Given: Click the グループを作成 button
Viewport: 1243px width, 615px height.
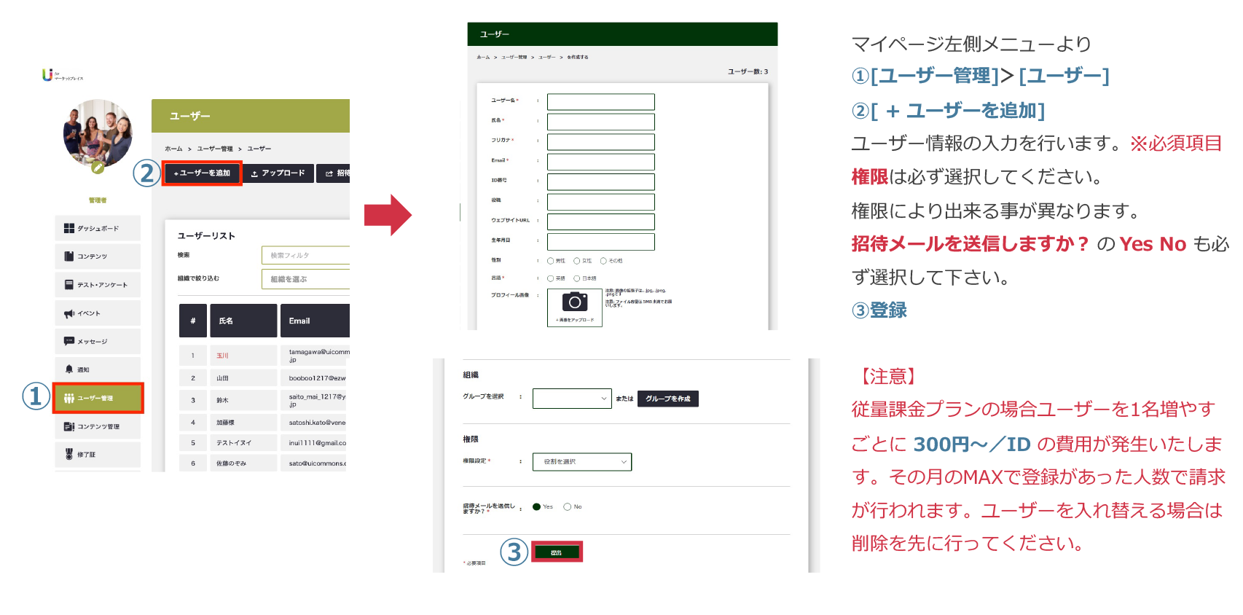Looking at the screenshot, I should click(668, 399).
